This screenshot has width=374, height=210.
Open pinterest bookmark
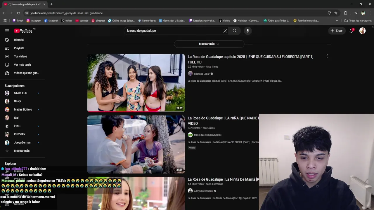(x=98, y=21)
